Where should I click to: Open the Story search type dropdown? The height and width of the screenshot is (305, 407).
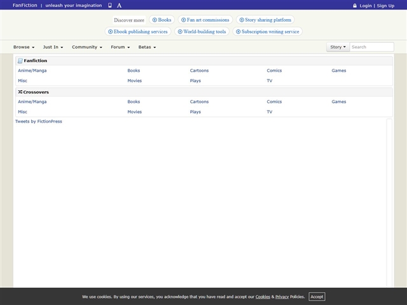point(338,47)
